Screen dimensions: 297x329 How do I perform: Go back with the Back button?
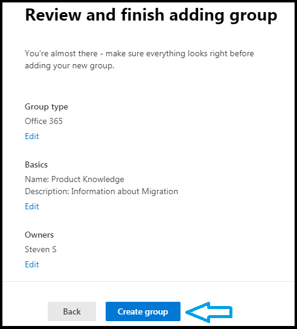(x=72, y=311)
